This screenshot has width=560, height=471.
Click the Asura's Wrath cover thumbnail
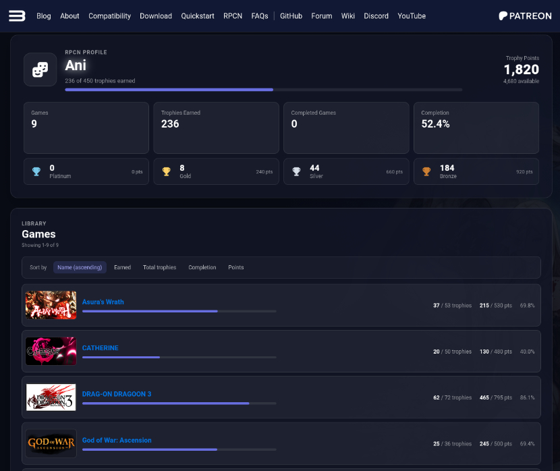click(x=51, y=305)
